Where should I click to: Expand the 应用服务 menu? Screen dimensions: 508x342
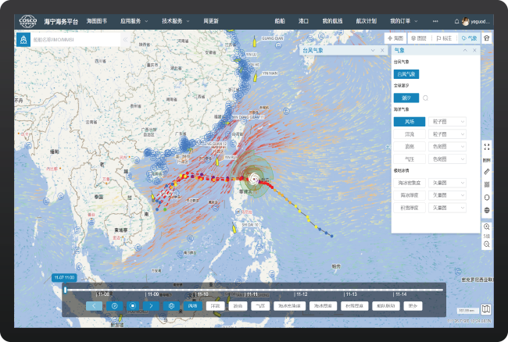136,21
